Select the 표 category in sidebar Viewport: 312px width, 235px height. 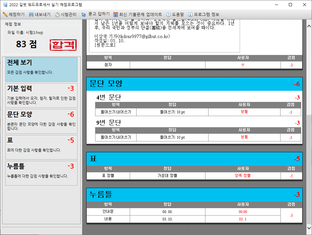tap(41, 147)
